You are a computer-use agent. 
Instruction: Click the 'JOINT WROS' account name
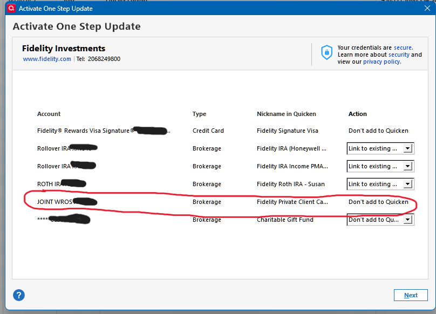(x=55, y=202)
